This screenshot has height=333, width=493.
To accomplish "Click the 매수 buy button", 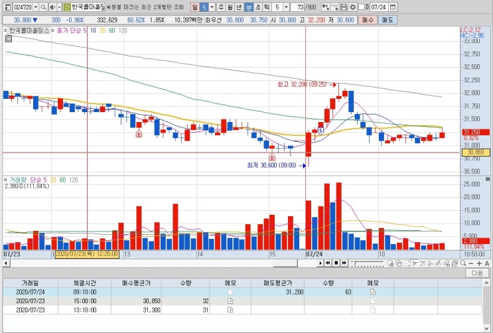I will [x=368, y=20].
